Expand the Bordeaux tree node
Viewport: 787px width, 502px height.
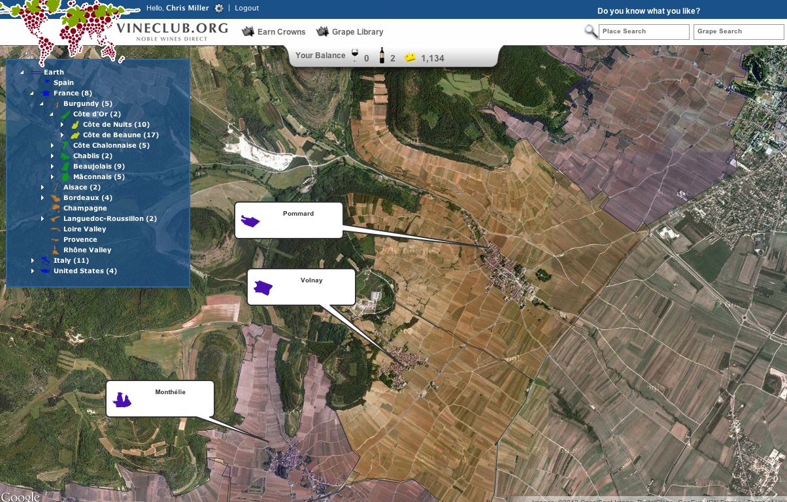click(42, 198)
